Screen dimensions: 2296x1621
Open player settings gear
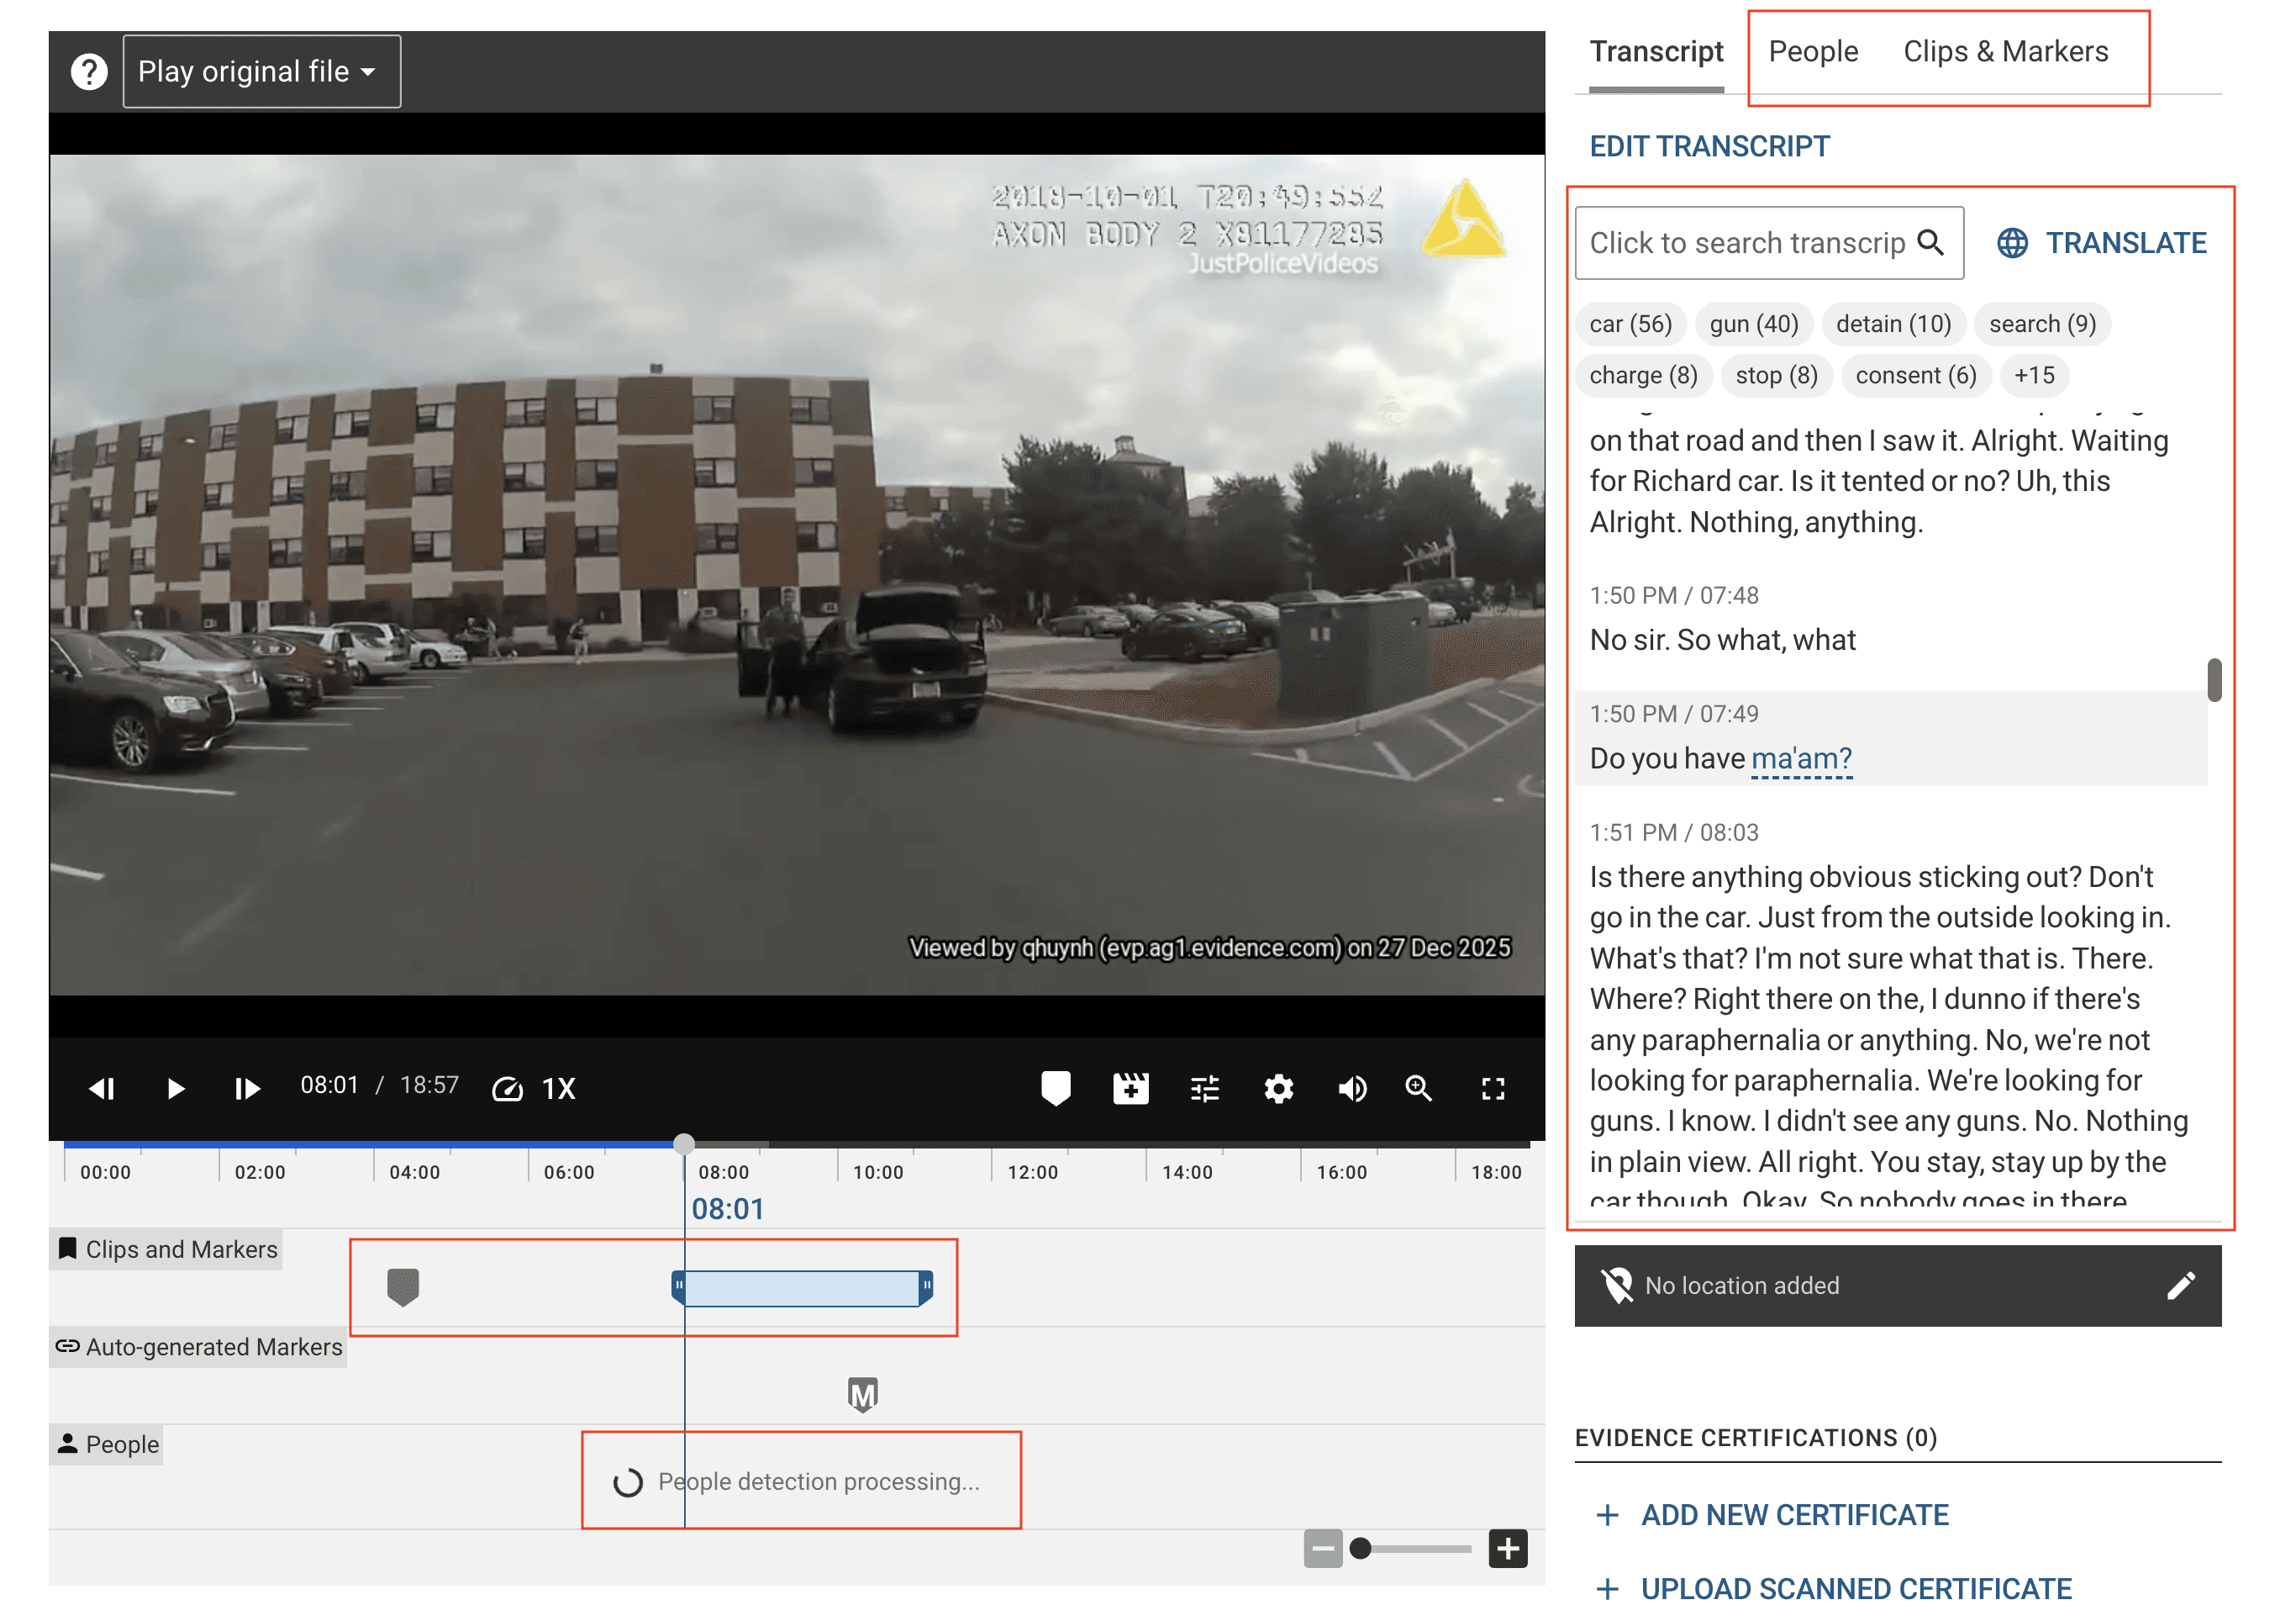tap(1278, 1088)
